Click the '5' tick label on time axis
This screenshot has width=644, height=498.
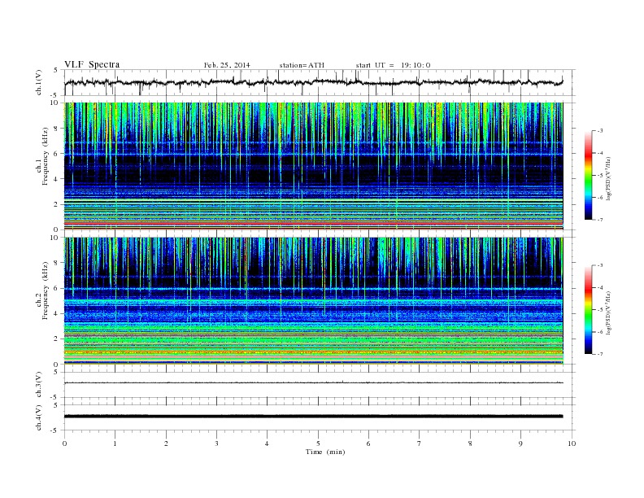[x=318, y=443]
